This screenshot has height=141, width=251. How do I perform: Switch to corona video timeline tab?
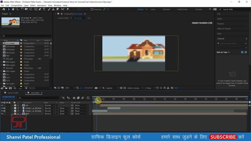pyautogui.click(x=13, y=93)
